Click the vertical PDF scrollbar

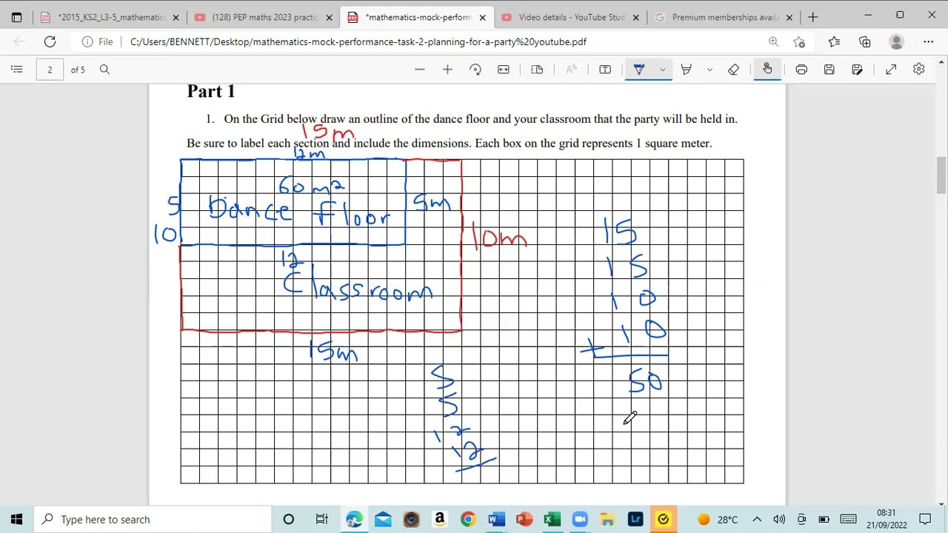click(x=941, y=174)
